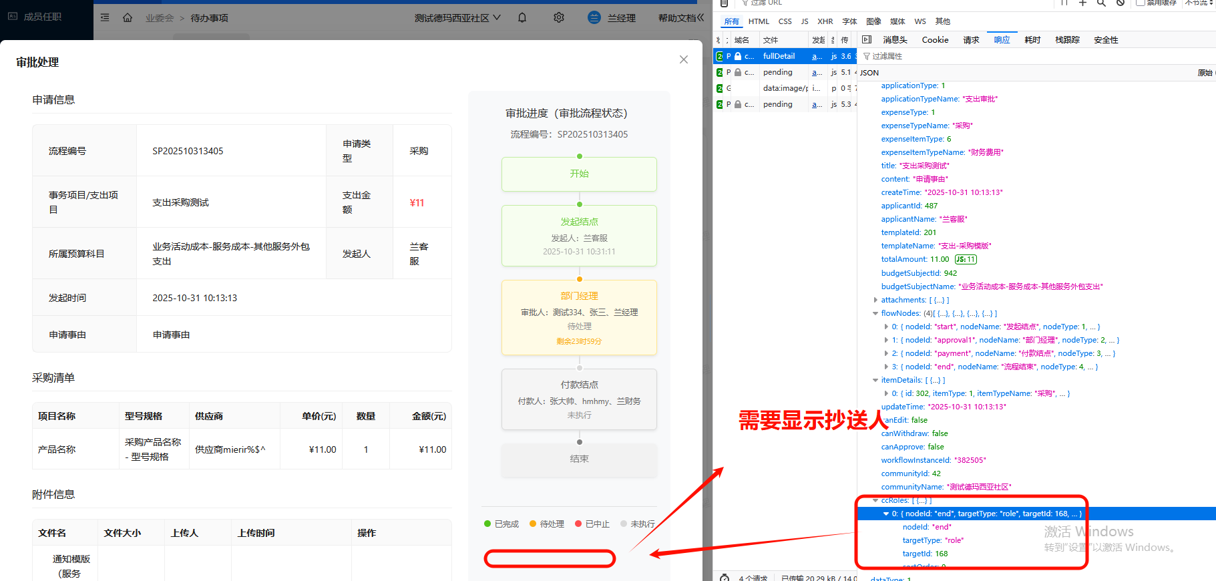Filter network requests by XHR
Screen dimensions: 1216x581
[x=825, y=21]
